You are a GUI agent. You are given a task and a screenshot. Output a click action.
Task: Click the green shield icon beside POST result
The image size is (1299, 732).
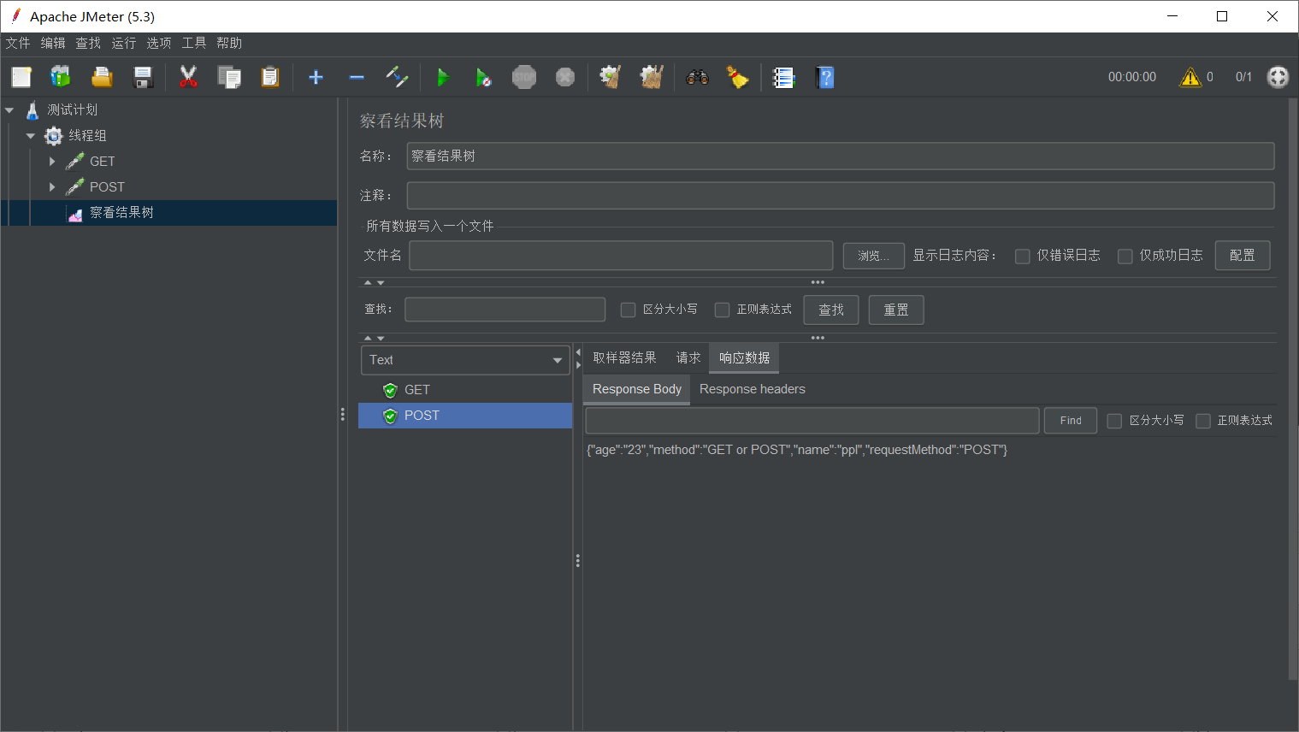391,416
